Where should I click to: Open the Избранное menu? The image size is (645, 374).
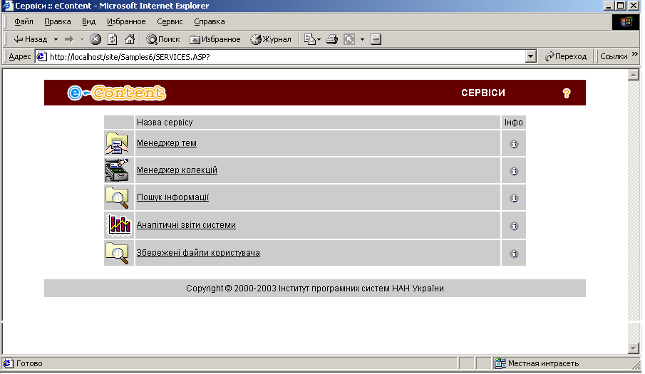126,22
